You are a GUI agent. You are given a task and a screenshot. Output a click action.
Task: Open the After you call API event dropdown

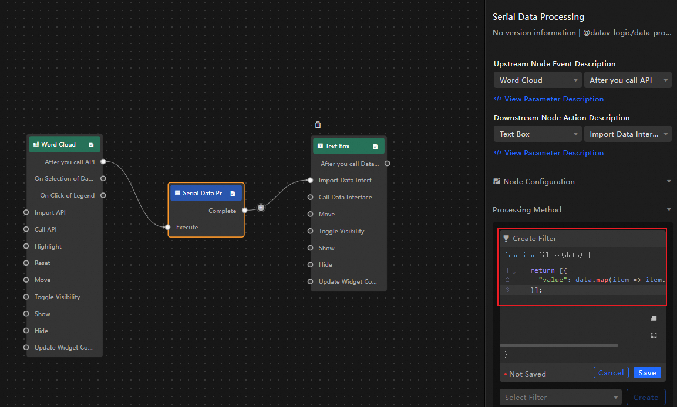tap(627, 80)
